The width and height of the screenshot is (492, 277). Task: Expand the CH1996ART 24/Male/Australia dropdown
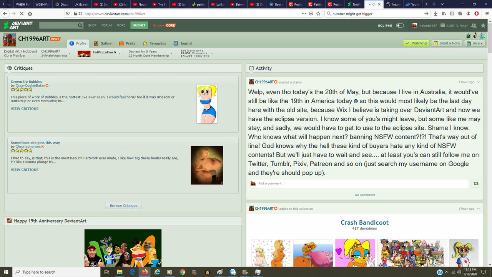click(70, 53)
